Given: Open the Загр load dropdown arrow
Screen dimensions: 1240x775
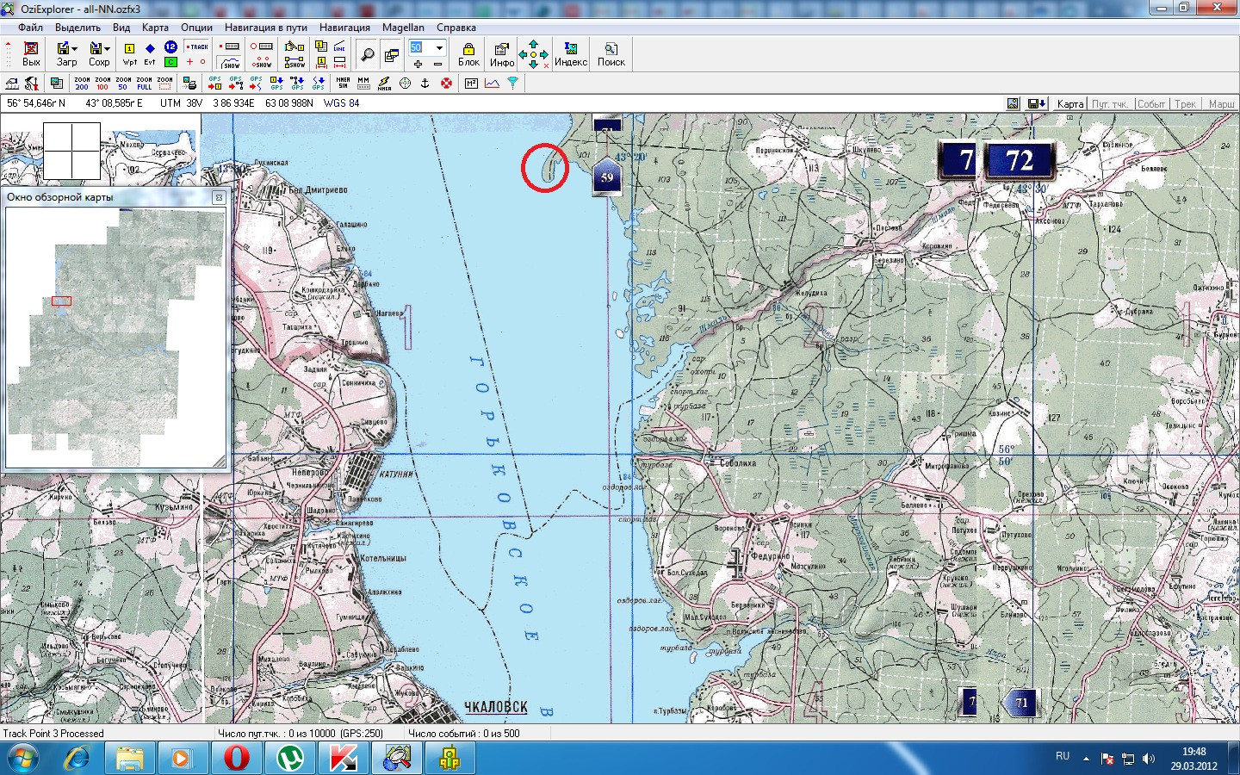Looking at the screenshot, I should point(75,49).
